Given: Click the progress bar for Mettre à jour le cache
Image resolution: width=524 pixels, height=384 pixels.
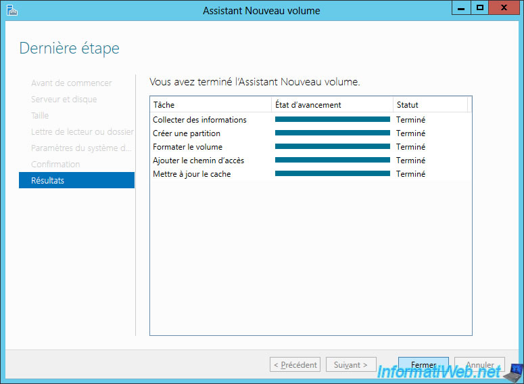Looking at the screenshot, I should point(332,174).
